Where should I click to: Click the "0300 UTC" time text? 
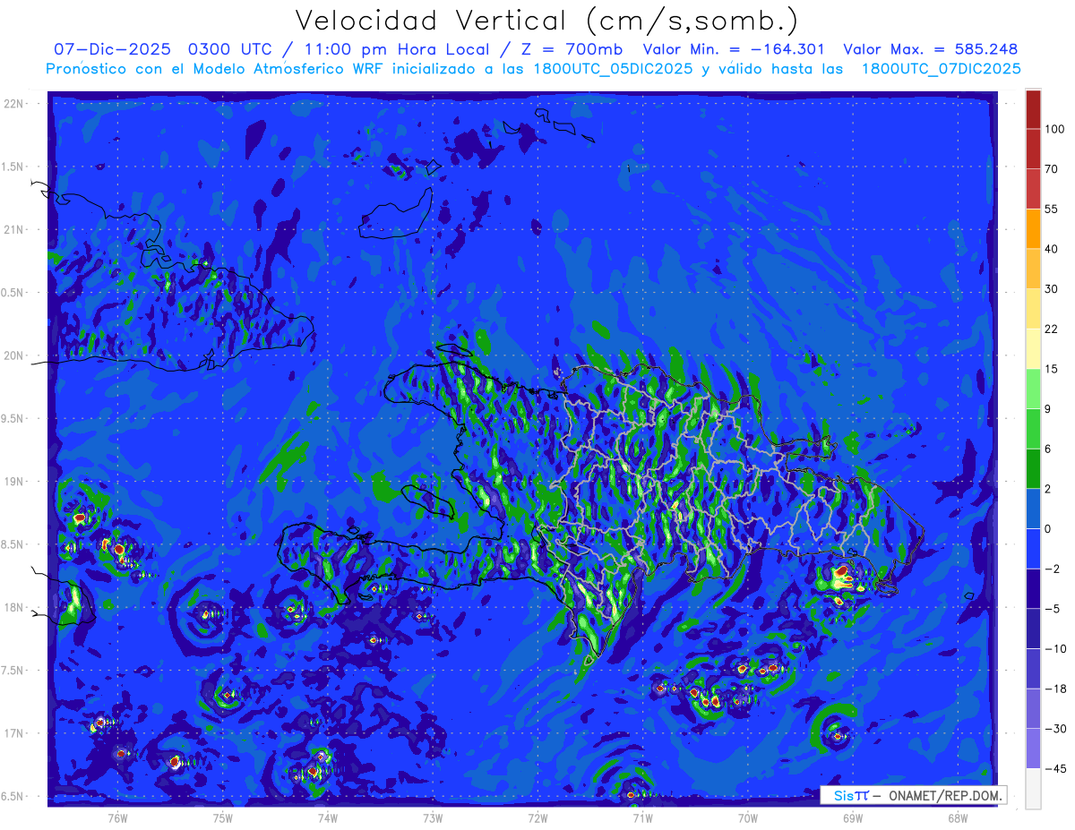tap(231, 49)
